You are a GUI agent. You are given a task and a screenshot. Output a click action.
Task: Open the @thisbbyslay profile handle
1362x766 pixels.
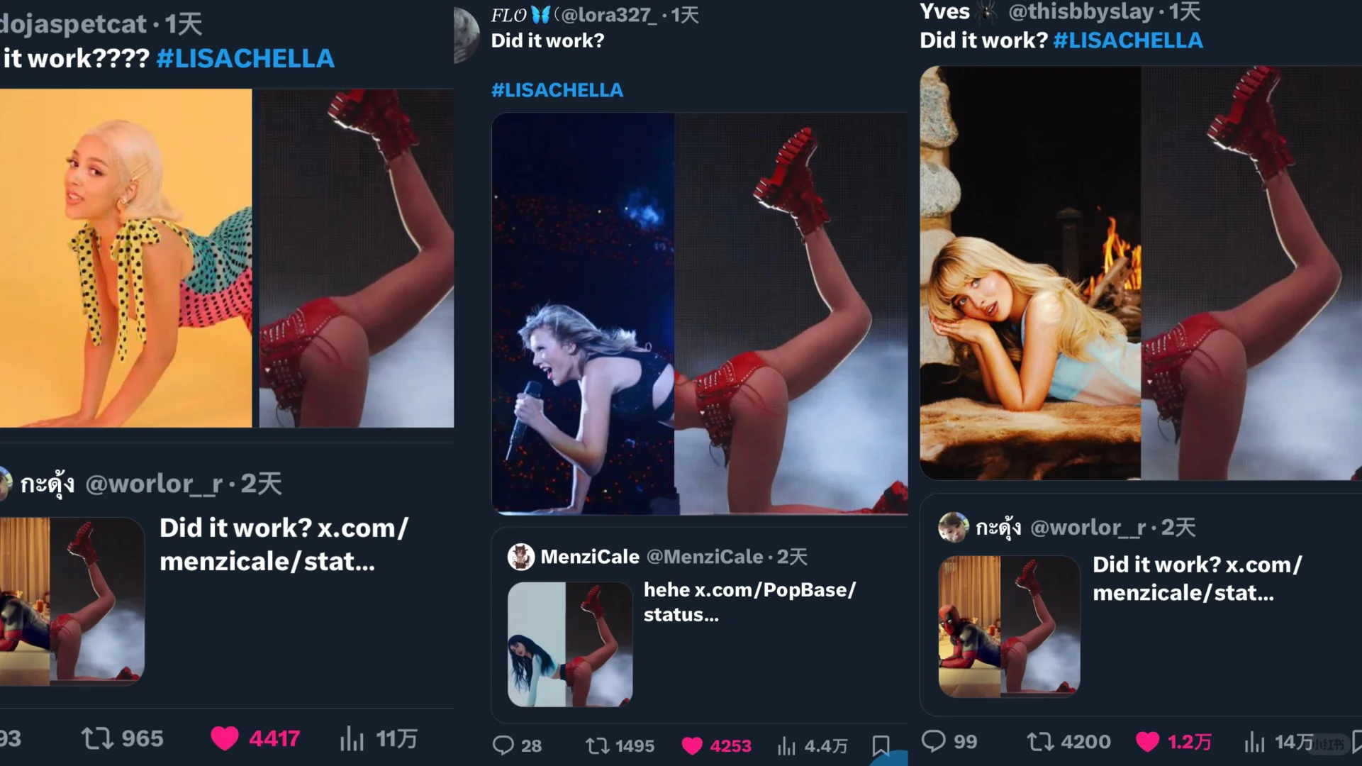coord(1081,11)
